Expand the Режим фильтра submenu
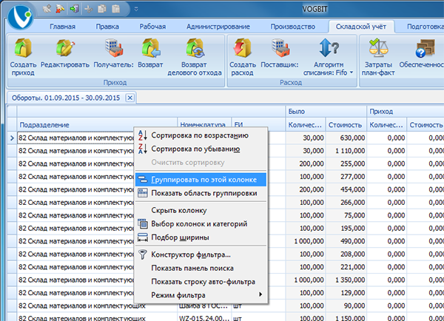 (200, 295)
